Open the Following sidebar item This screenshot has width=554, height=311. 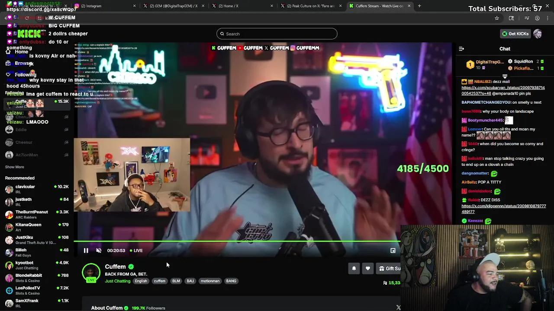21,75
